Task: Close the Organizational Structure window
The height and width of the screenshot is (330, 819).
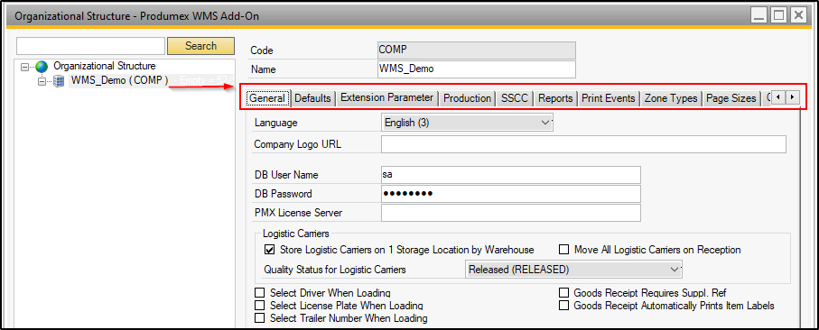Action: tap(797, 16)
